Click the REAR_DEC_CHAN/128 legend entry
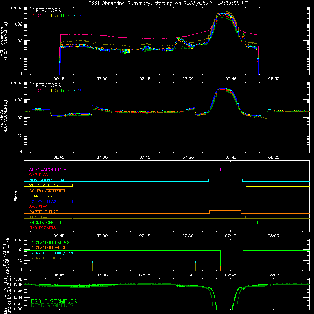Viewport: 314px width, 314px height. coord(52,253)
